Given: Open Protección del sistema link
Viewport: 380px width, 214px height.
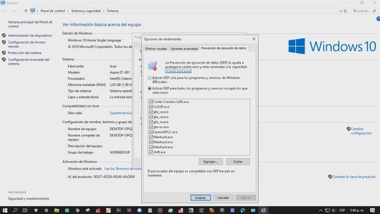Looking at the screenshot, I should coord(25,53).
